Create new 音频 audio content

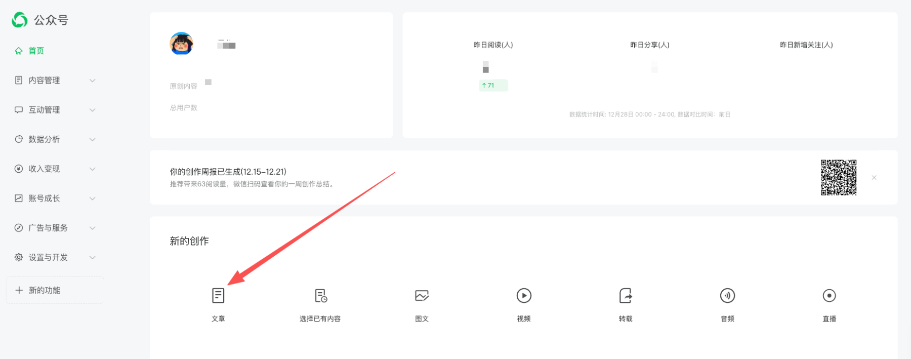pyautogui.click(x=727, y=296)
